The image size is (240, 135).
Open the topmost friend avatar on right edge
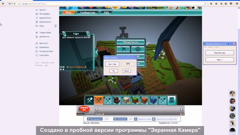(232, 93)
